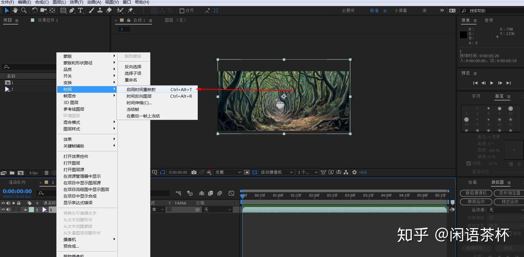The image size is (524, 257).
Task: Click the composition flowchart icon in viewer
Action: (346, 172)
